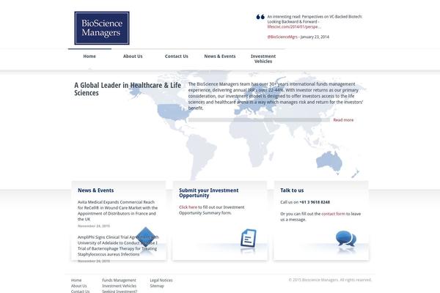
Task: Click the quotation mark icon beside tweet
Action: click(260, 17)
